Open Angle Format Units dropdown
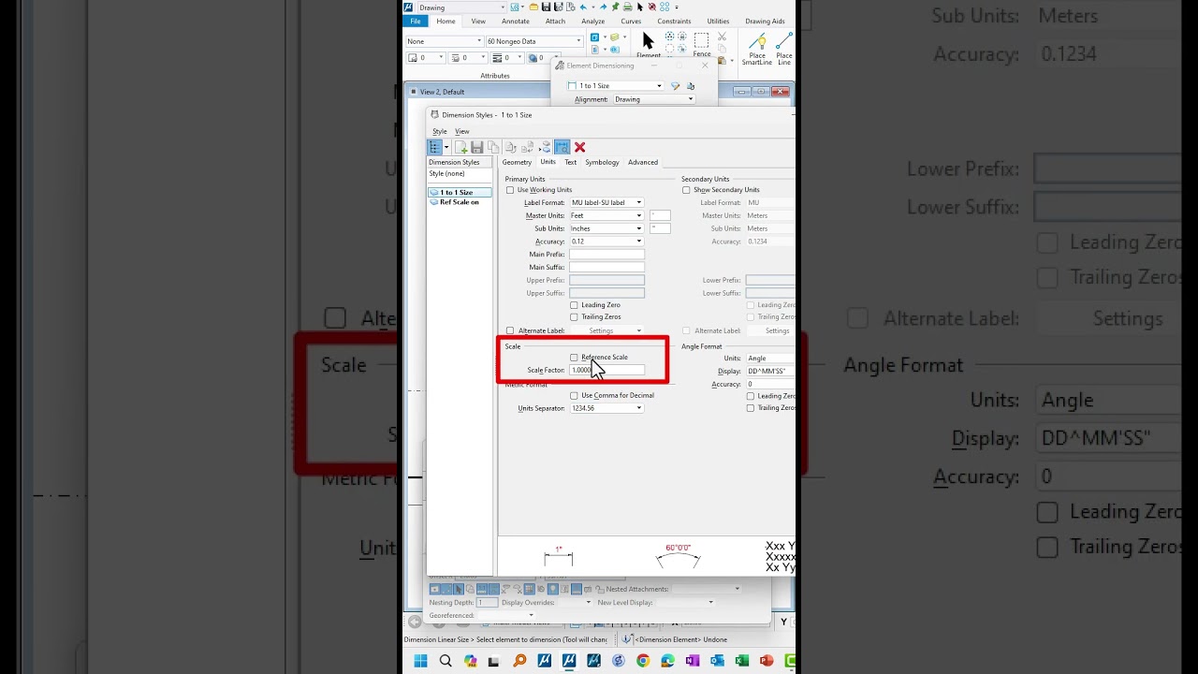The height and width of the screenshot is (674, 1198). point(770,358)
